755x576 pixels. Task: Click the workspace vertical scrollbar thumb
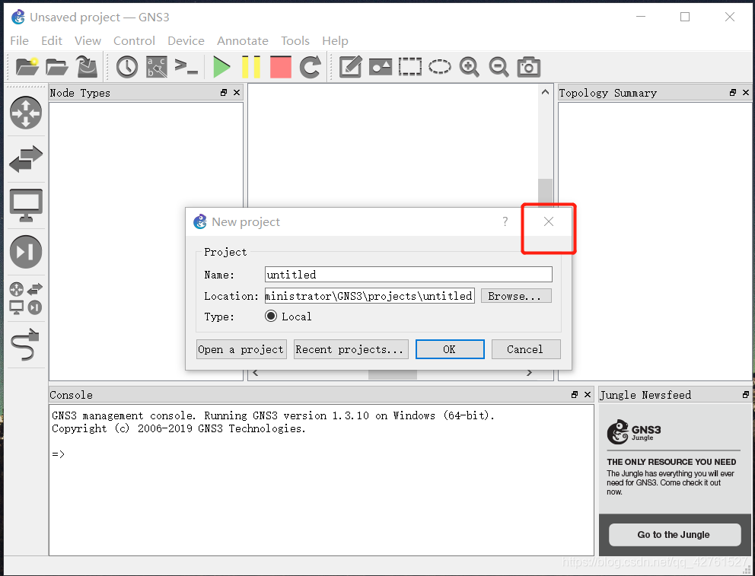(x=545, y=193)
